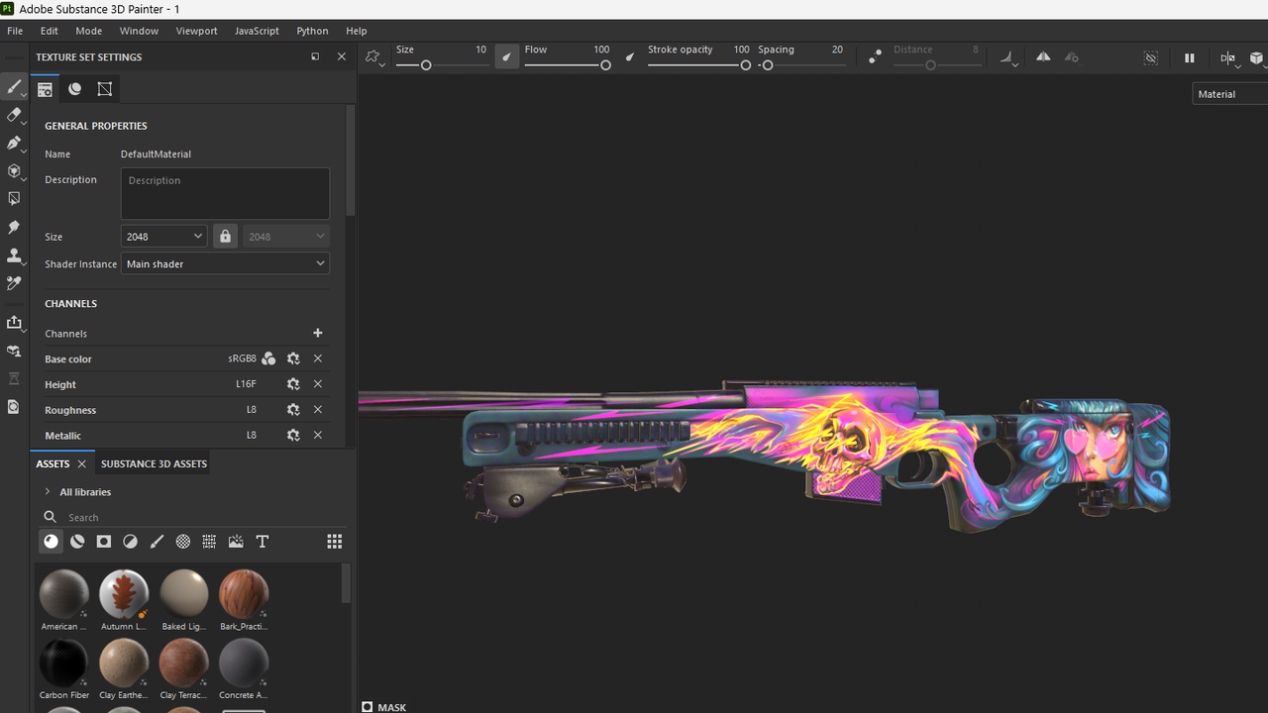This screenshot has height=713, width=1268.
Task: Remove the Metallic channel with its X
Action: [318, 435]
